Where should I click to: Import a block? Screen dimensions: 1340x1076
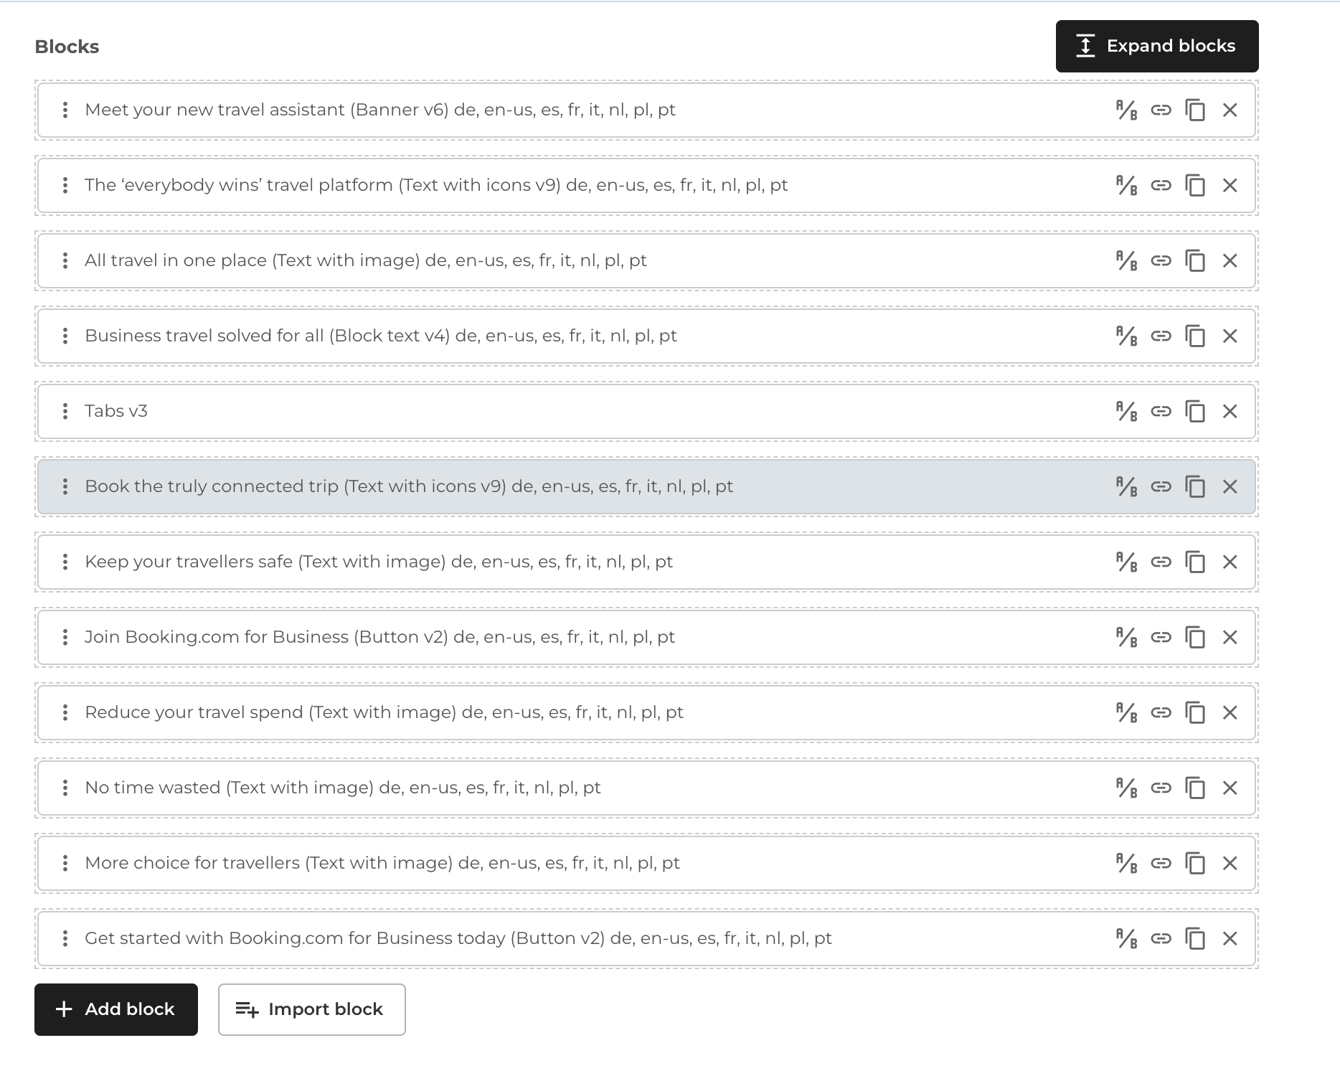311,1009
